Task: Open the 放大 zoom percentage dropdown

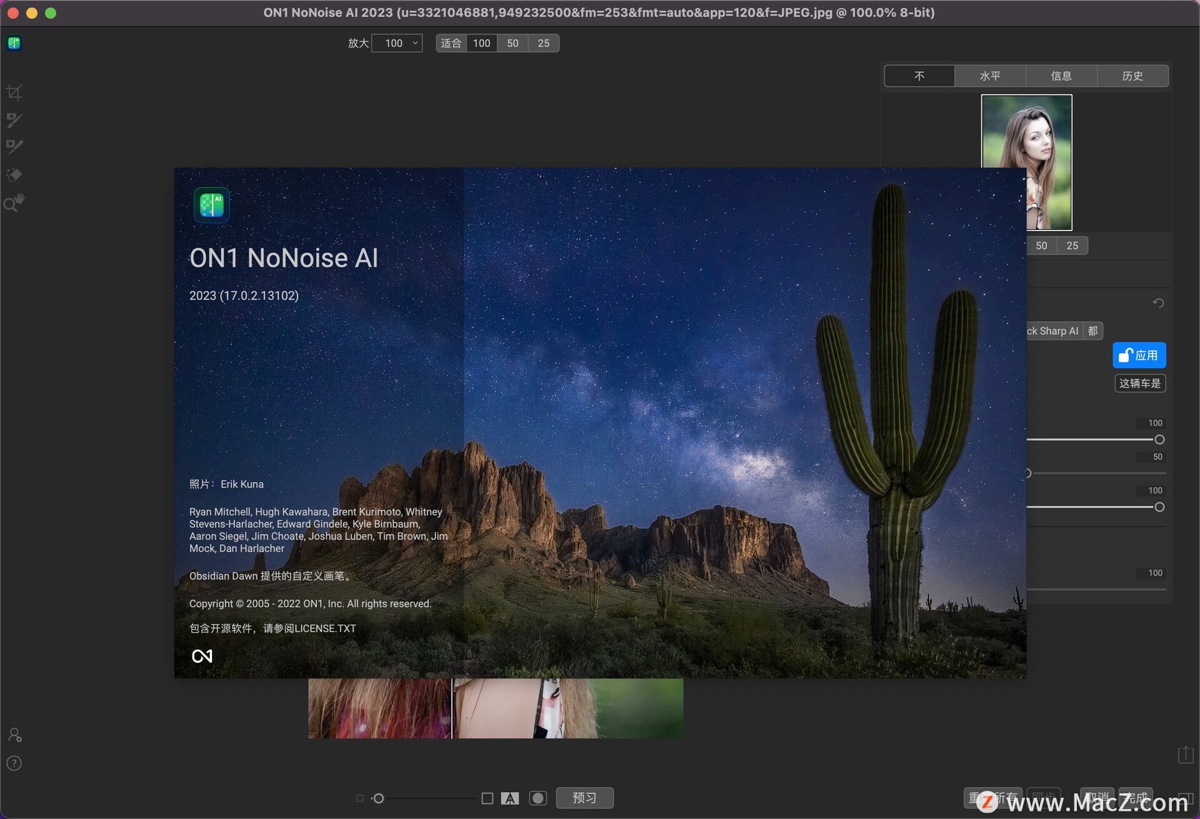Action: point(397,43)
